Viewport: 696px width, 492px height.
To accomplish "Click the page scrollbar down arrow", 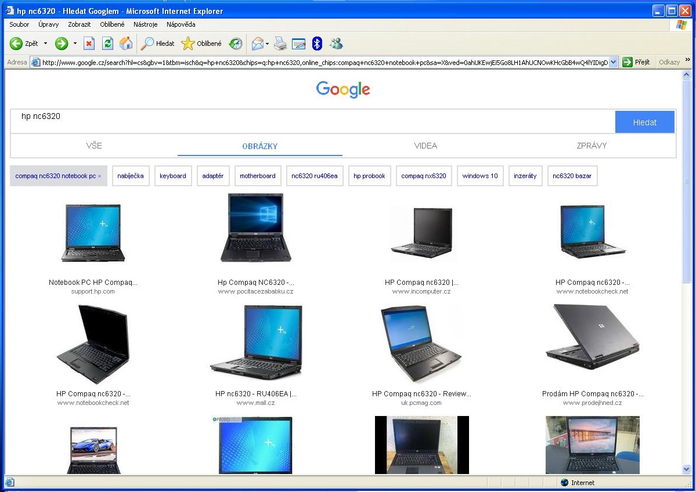I will [x=687, y=469].
